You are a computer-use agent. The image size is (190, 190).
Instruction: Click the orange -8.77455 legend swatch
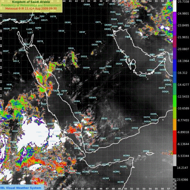pyautogui.click(x=174, y=125)
